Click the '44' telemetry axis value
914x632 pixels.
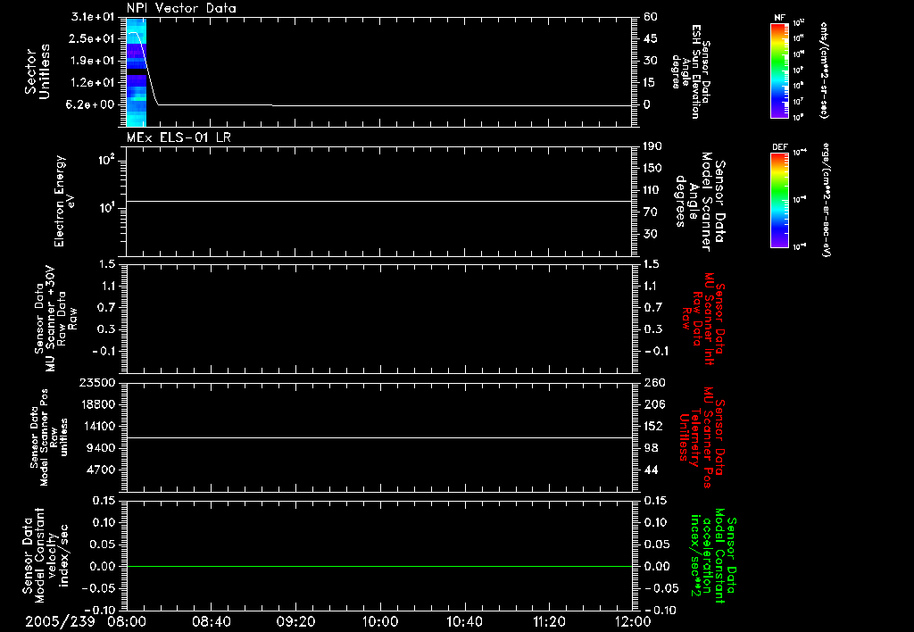tap(651, 470)
